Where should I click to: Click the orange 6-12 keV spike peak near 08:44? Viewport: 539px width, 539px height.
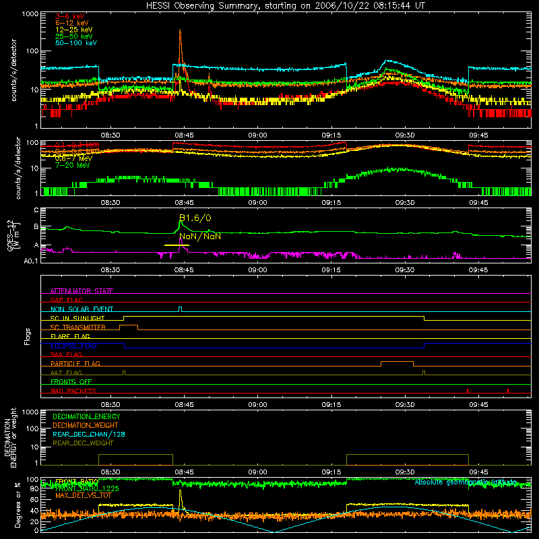coord(180,31)
